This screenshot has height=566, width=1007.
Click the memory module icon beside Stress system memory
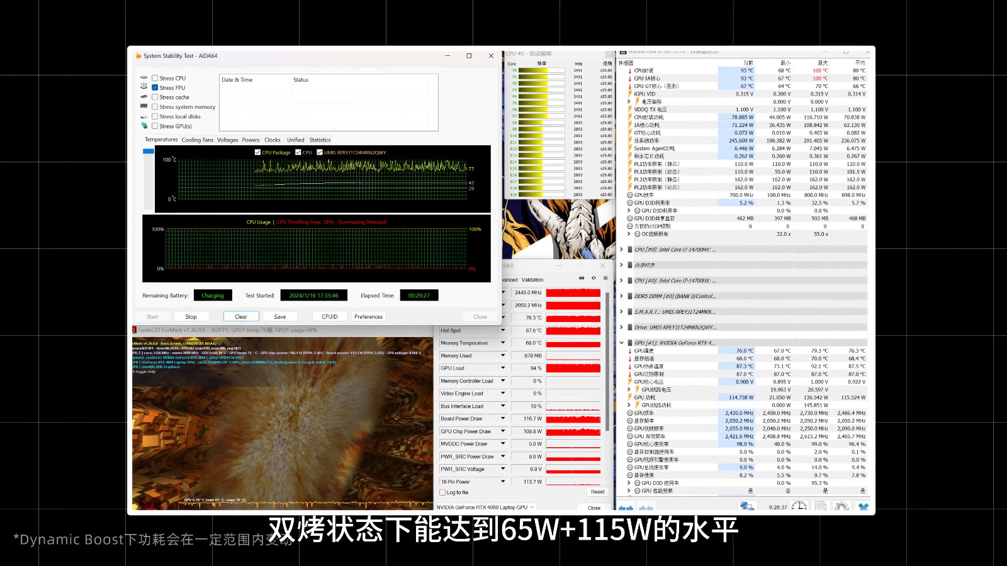[144, 107]
